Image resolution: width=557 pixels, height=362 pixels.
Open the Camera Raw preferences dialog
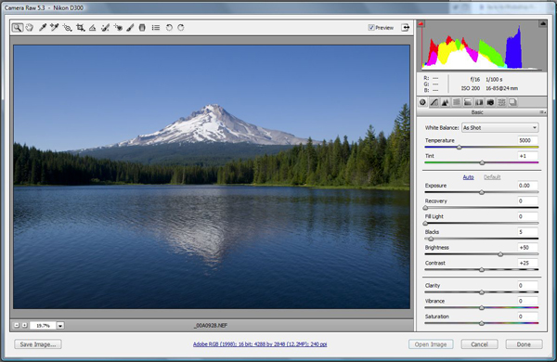point(156,27)
